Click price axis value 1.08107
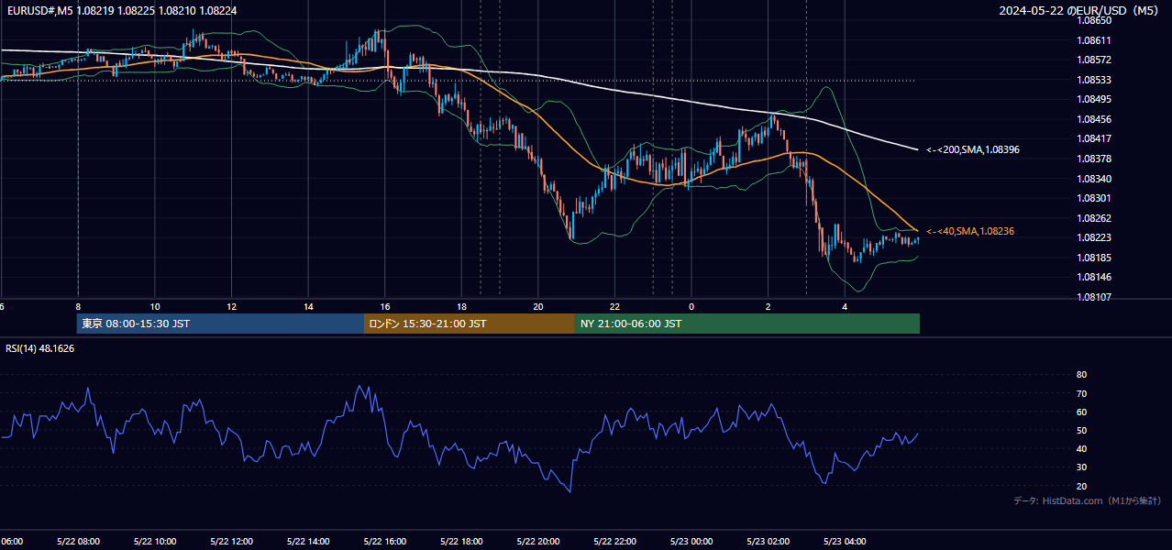 (x=1094, y=297)
